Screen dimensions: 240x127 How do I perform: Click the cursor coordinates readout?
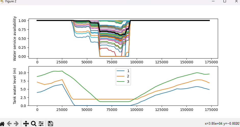pyautogui.click(x=222, y=124)
